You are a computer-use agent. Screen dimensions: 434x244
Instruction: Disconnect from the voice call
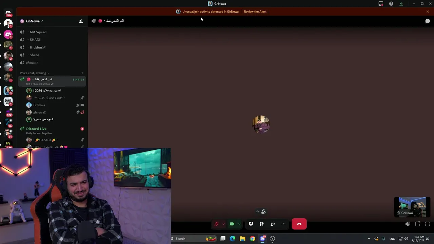299,224
